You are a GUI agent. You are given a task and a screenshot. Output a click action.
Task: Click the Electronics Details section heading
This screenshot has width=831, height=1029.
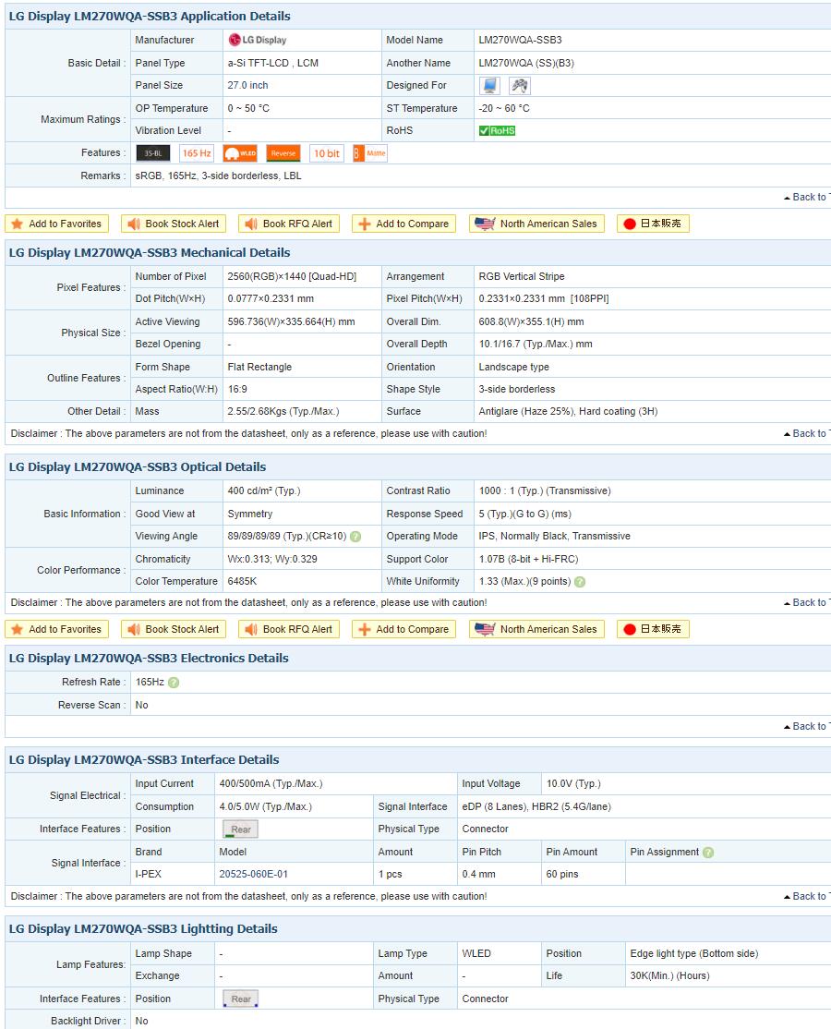(x=149, y=659)
